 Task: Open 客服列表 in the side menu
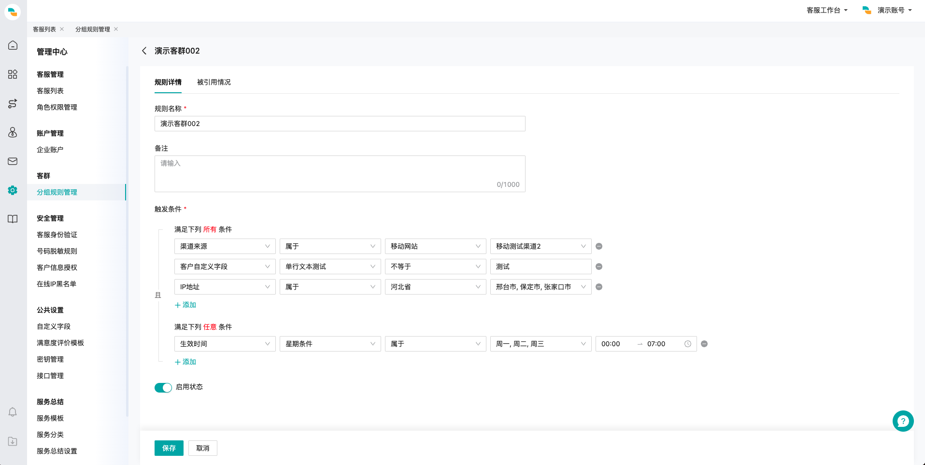(50, 91)
